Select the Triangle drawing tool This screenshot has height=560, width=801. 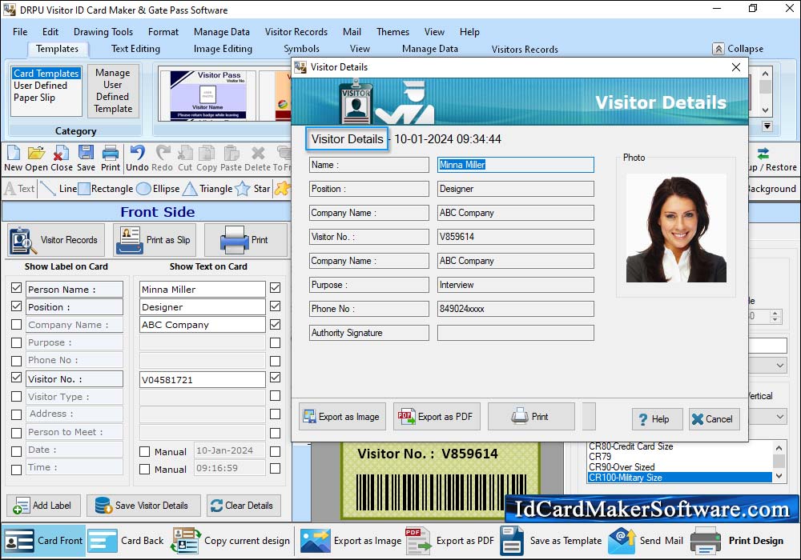tap(207, 189)
